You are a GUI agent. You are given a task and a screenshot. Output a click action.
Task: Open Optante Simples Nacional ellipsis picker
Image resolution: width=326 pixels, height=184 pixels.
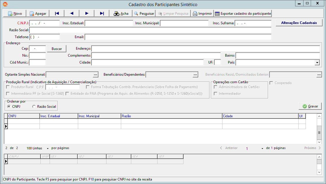pyautogui.click(x=95, y=75)
